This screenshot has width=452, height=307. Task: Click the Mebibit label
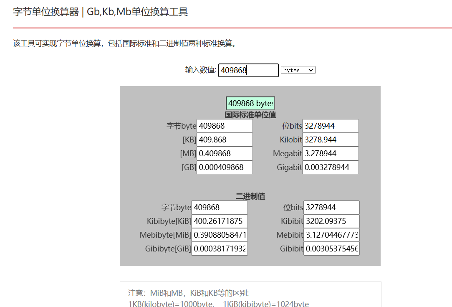(290, 235)
